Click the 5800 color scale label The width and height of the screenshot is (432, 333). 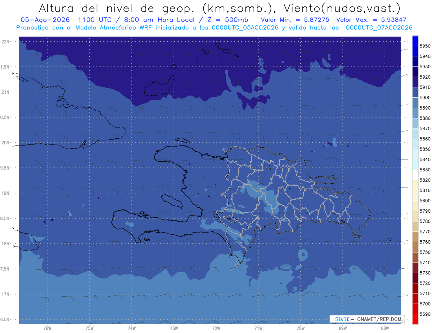click(425, 200)
